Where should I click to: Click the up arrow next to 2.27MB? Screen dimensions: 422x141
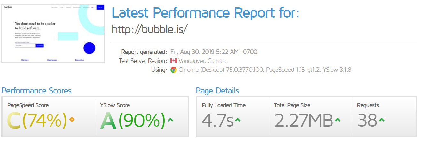(338, 120)
